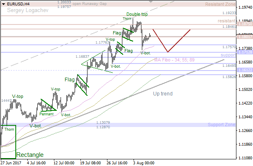Select the open Runaway Gap label
253x166 pixels.
click(89, 2)
